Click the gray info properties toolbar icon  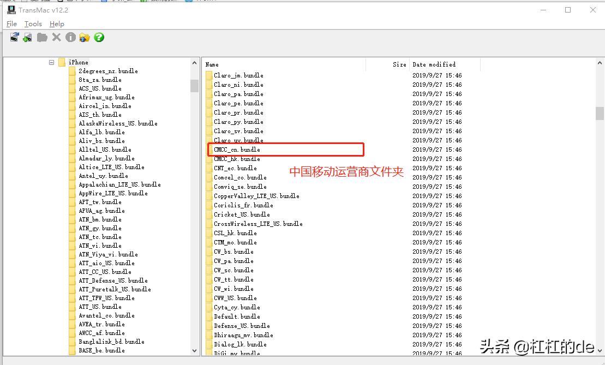coord(70,37)
